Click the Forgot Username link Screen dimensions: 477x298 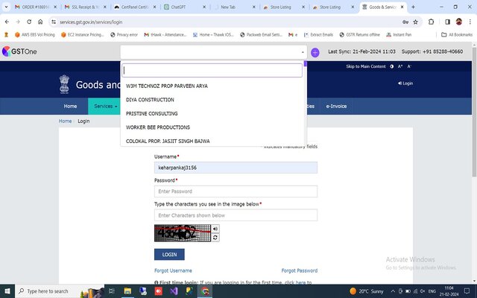tap(173, 270)
